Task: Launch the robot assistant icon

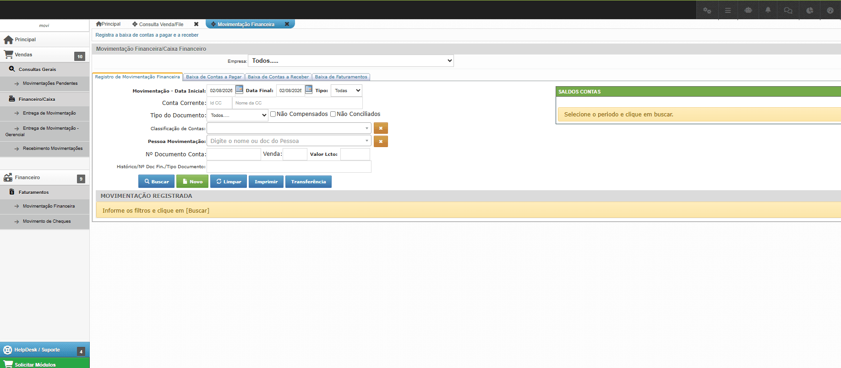Action: (748, 10)
